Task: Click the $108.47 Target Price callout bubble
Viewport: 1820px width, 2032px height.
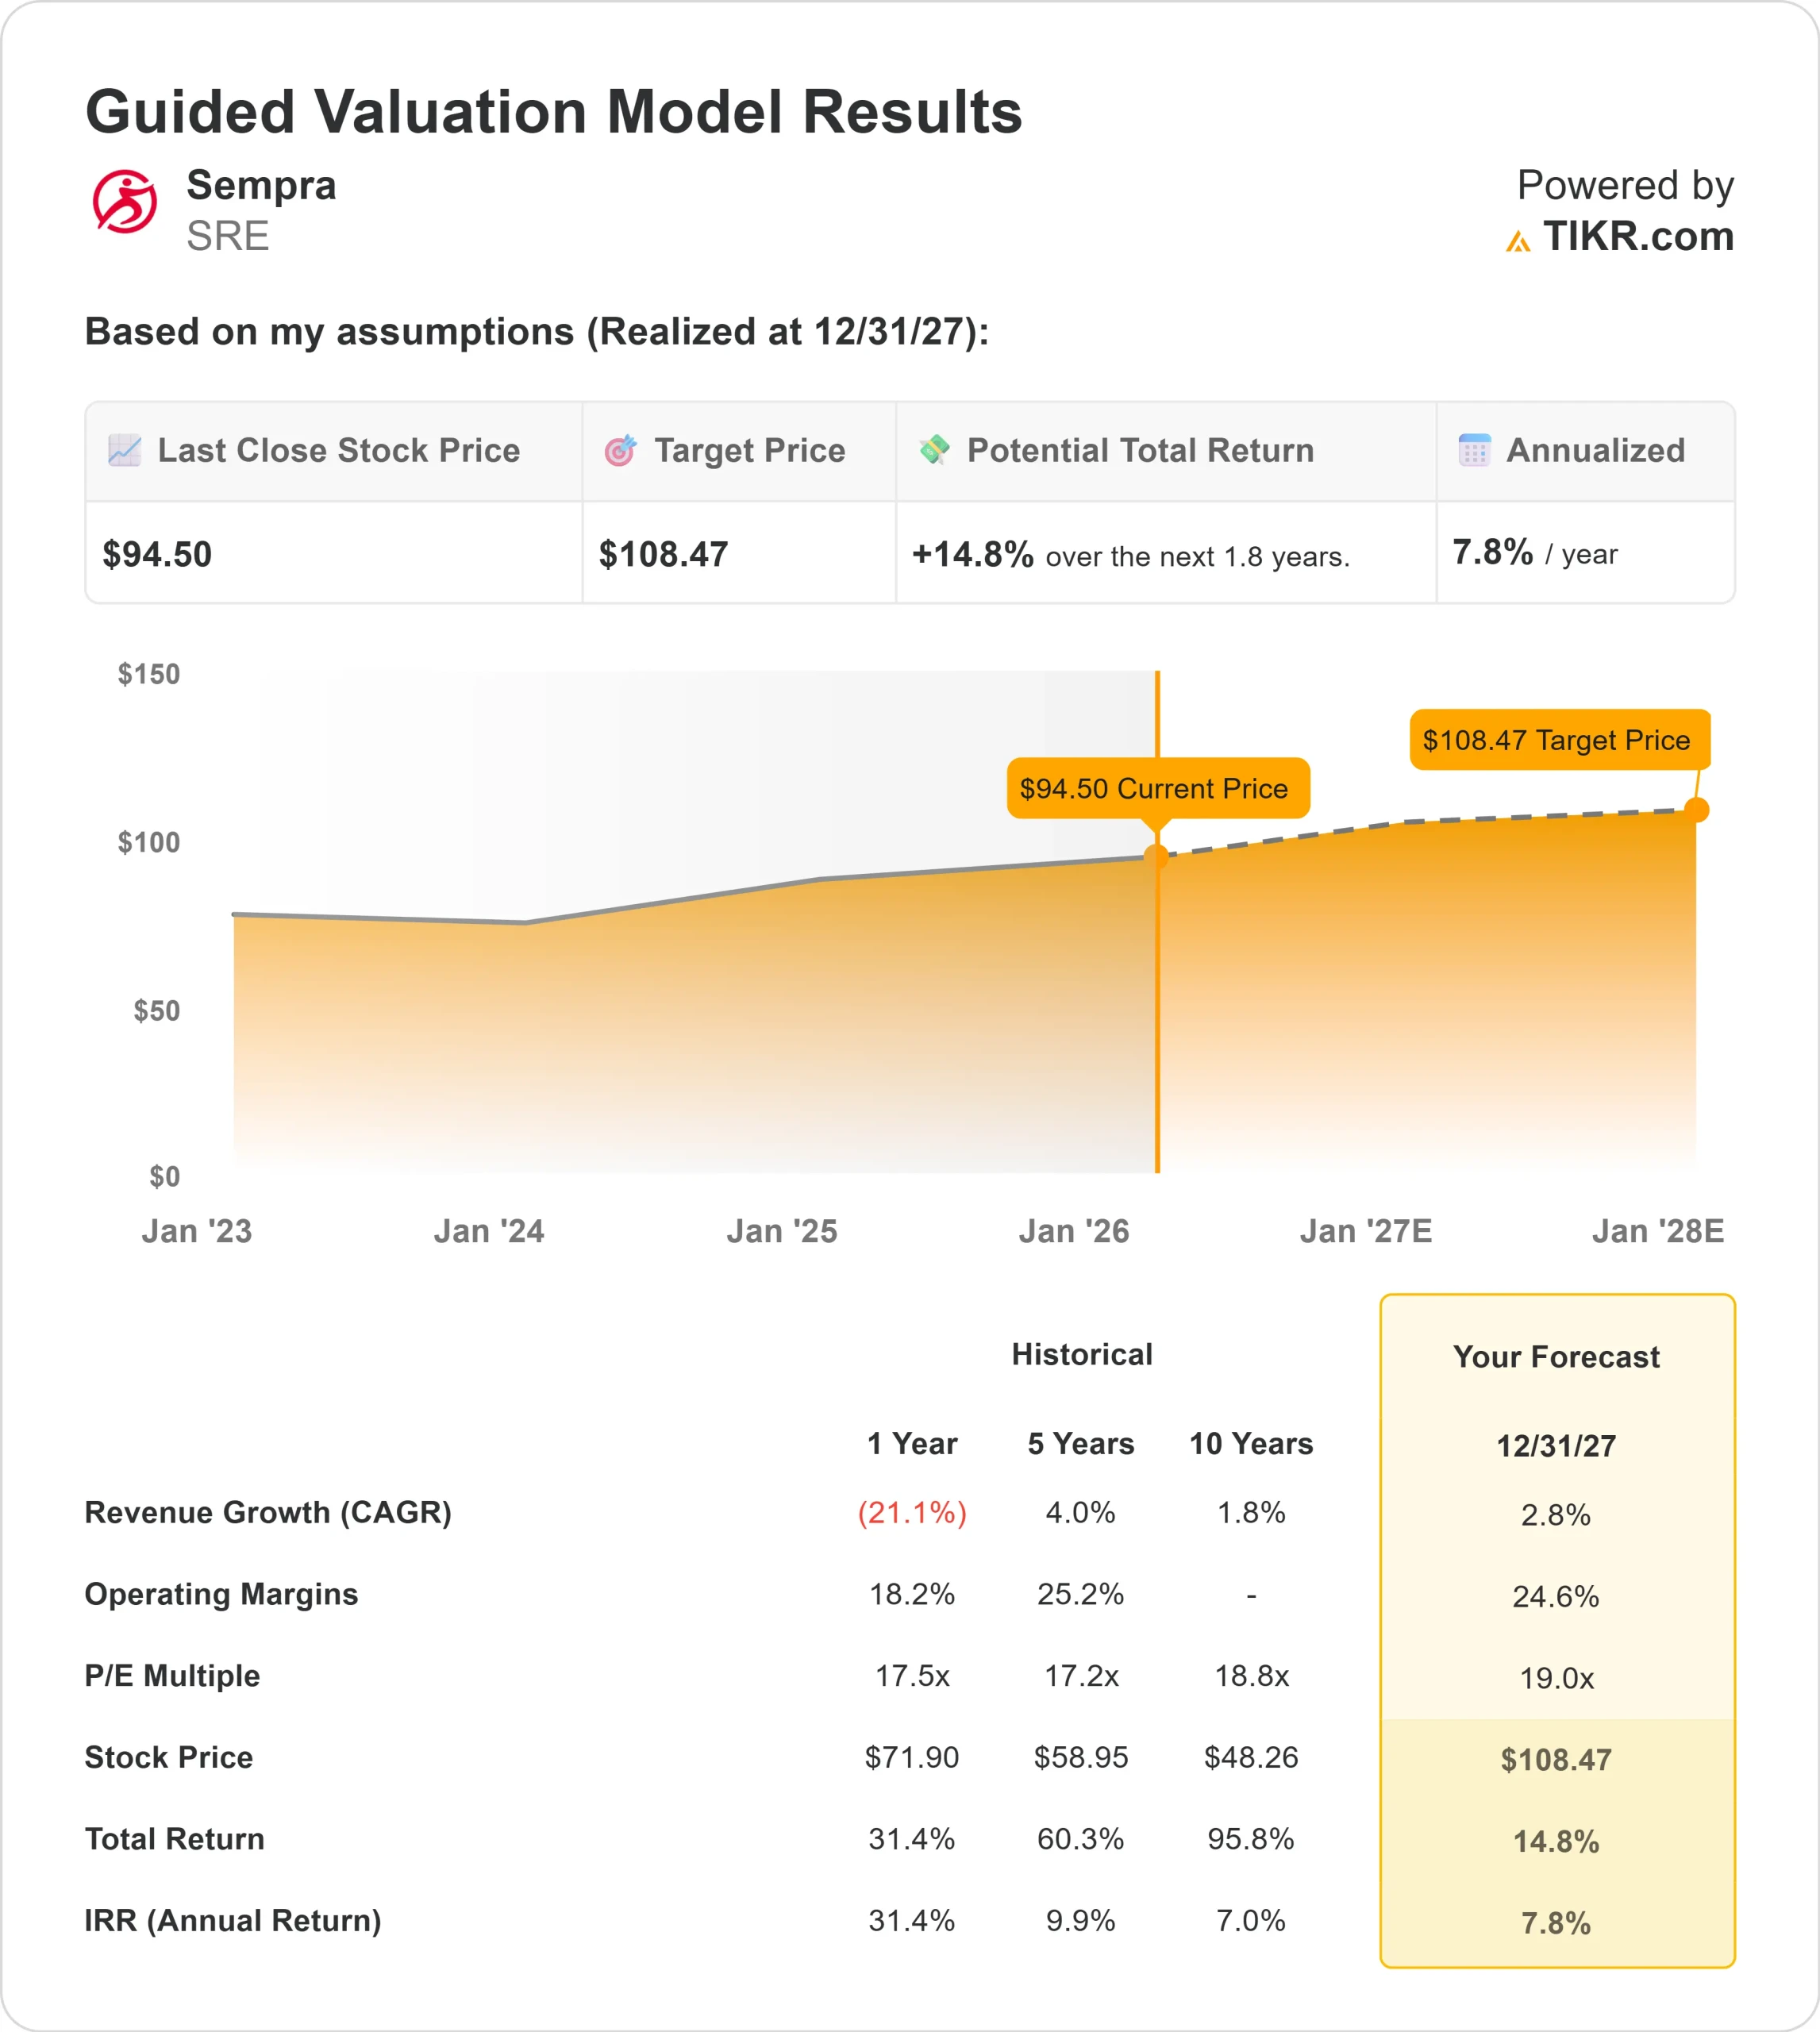Action: coord(1560,741)
